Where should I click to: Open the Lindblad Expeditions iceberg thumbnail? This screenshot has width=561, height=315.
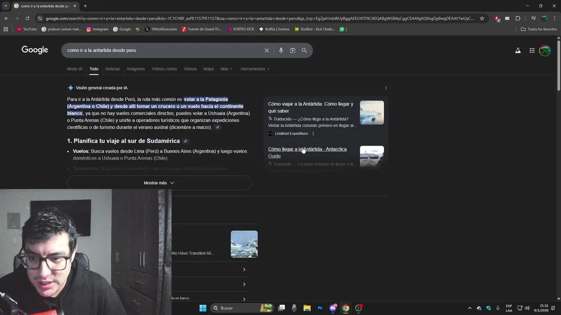(372, 113)
